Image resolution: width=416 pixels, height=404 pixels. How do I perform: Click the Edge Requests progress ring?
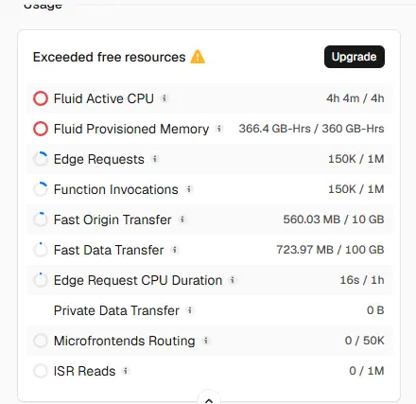coord(41,159)
